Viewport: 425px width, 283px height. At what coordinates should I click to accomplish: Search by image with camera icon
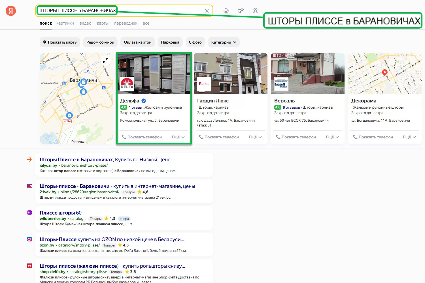(256, 11)
